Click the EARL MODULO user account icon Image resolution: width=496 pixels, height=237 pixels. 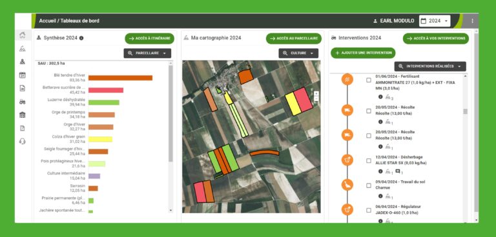[375, 21]
